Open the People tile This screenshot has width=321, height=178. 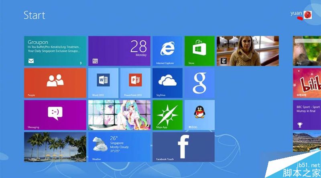(55, 83)
